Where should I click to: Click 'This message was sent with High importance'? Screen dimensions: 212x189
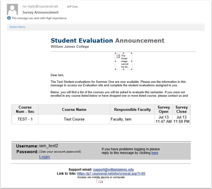coord(39,18)
